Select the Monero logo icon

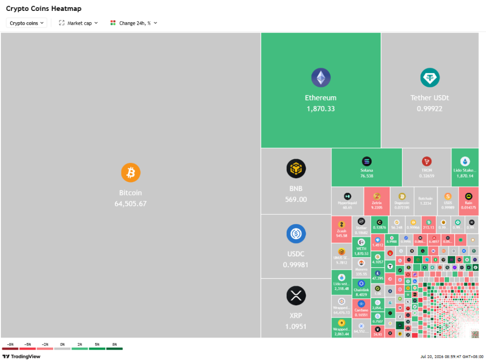[x=361, y=263]
